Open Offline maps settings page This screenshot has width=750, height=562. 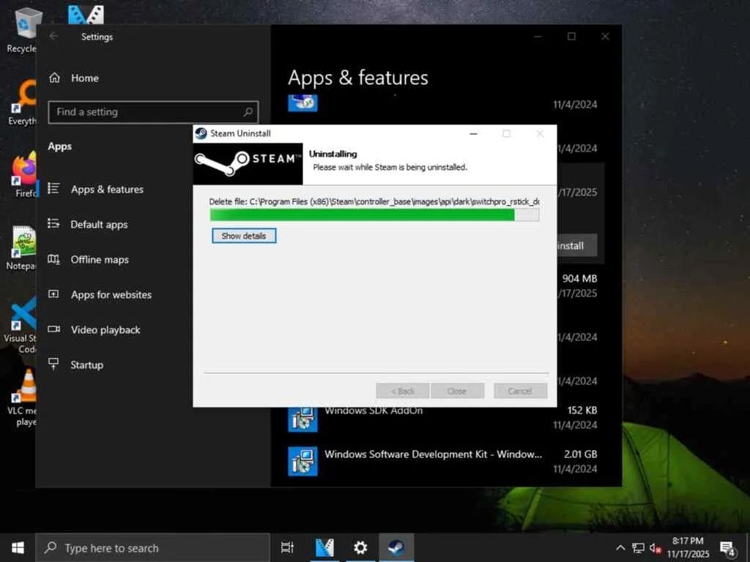point(100,260)
